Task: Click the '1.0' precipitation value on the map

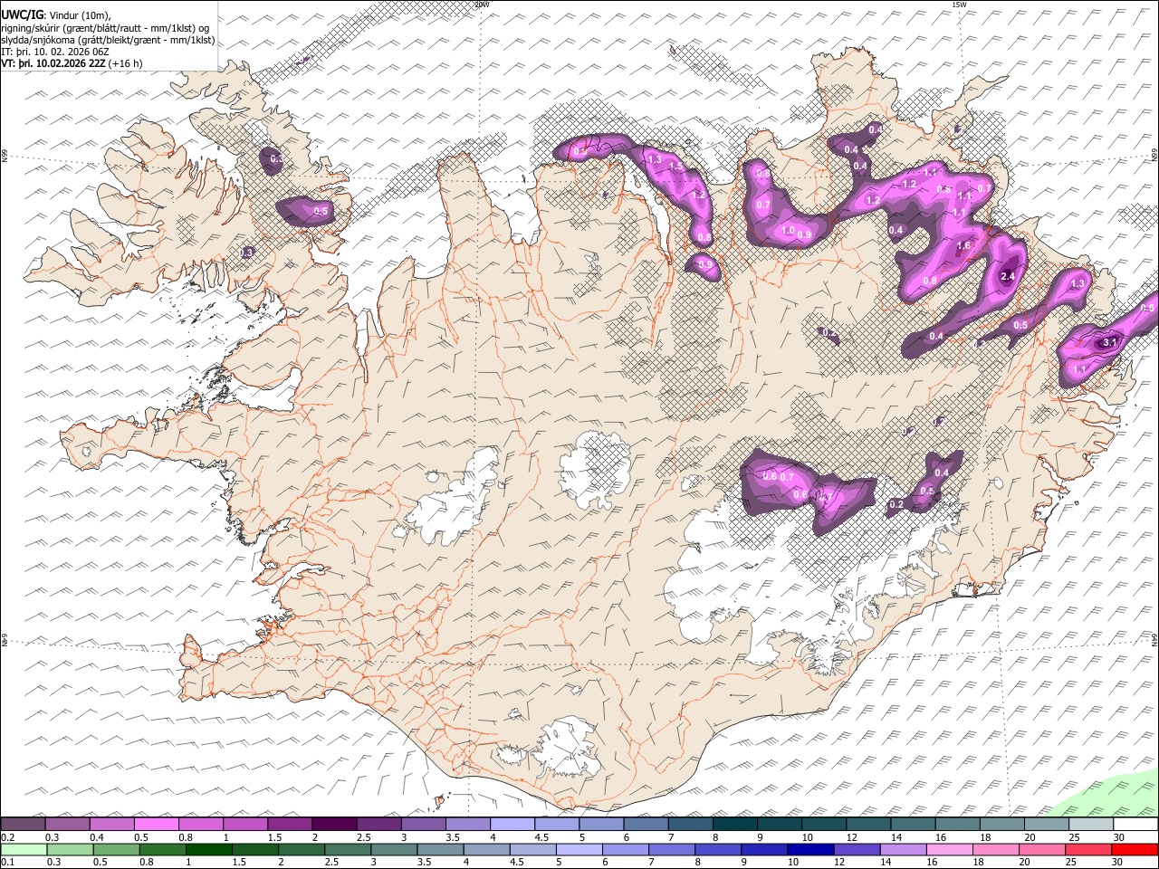Action: click(x=787, y=231)
